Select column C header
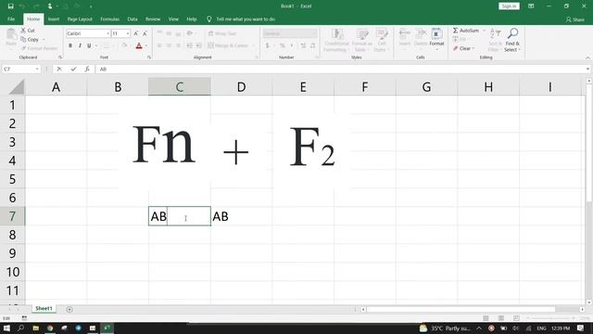The height and width of the screenshot is (334, 593). point(180,87)
